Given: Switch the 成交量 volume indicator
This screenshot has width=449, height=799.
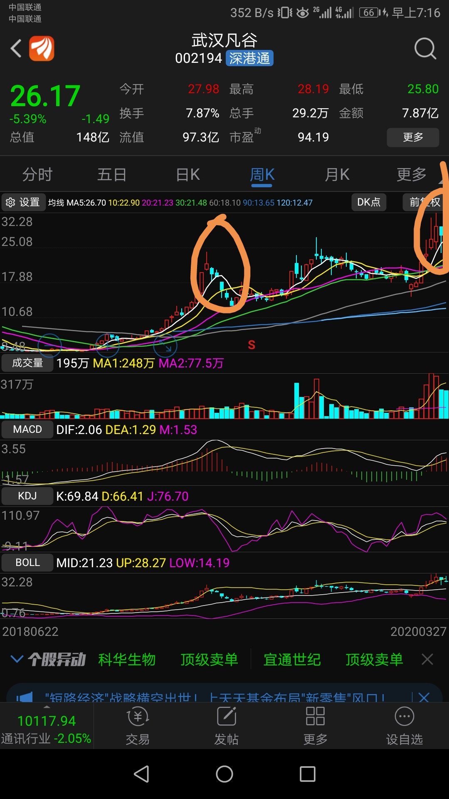Looking at the screenshot, I should point(27,363).
